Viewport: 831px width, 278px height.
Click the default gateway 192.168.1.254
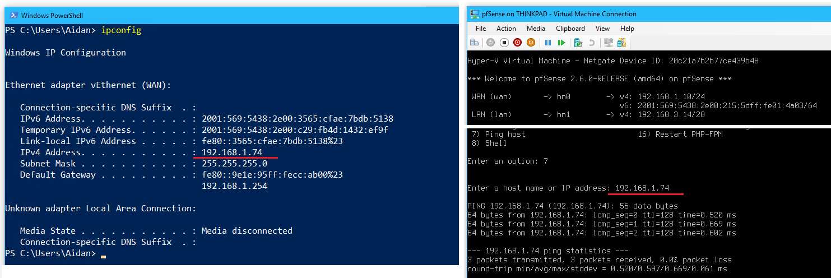234,186
